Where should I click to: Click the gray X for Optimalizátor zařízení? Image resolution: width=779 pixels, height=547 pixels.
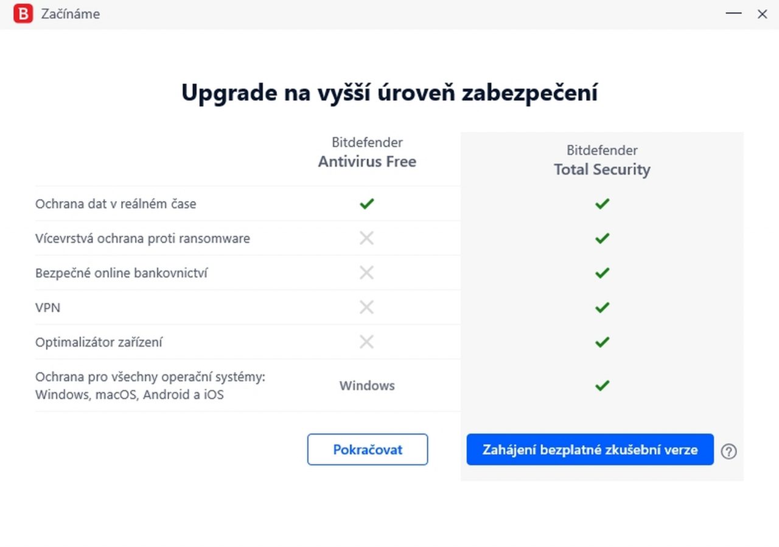366,342
